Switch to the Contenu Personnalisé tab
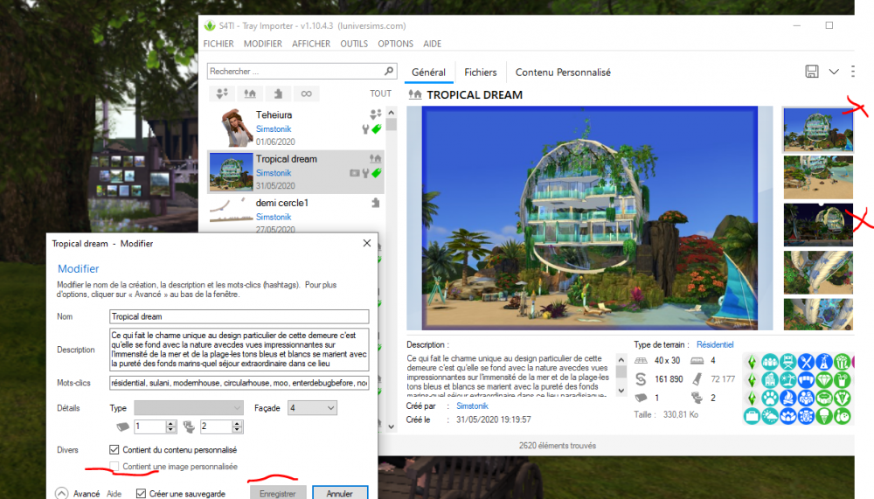Viewport: 874px width, 499px height. (x=563, y=73)
